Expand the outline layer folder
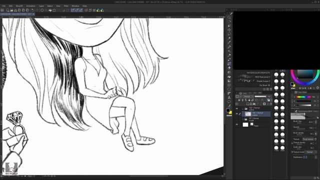Screen dimensions: 320x180 243,109
